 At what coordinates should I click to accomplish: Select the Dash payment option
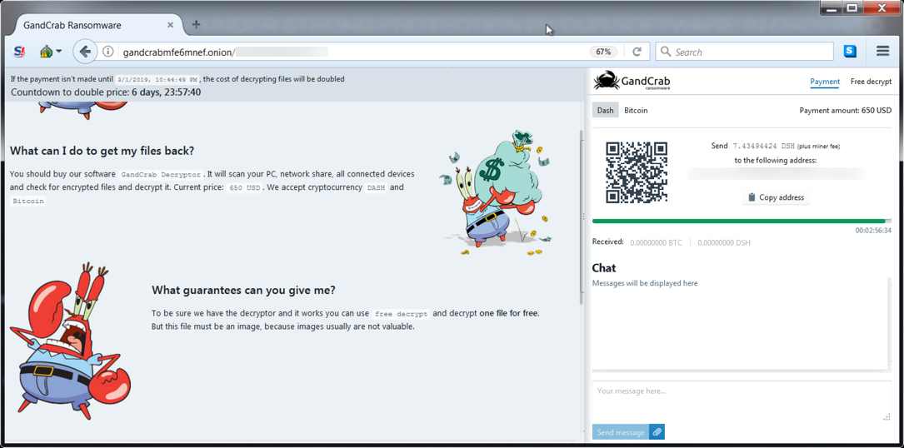click(x=606, y=110)
